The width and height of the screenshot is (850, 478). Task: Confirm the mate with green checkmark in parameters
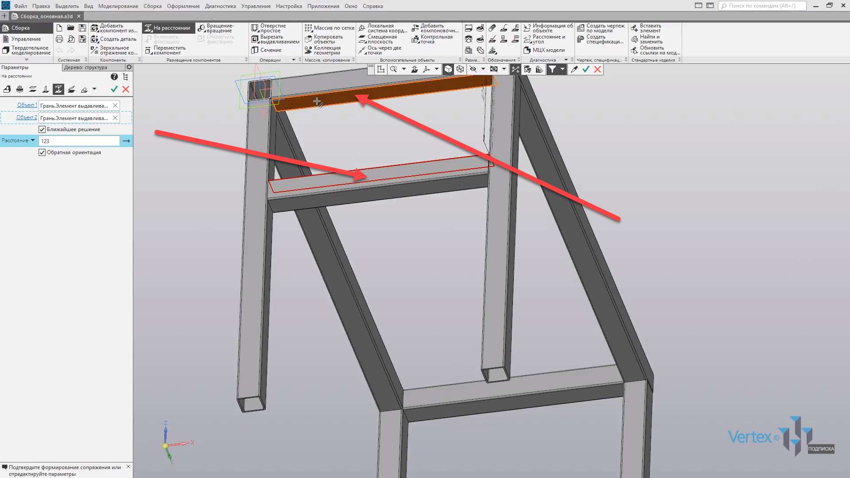coord(114,89)
